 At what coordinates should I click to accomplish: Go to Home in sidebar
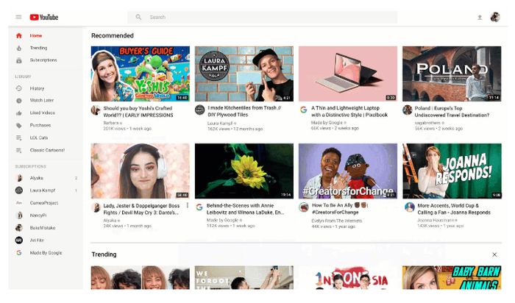(46, 35)
